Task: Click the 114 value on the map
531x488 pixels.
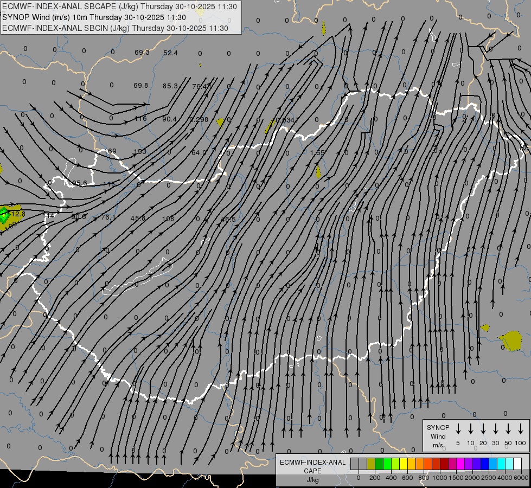Action: [x=48, y=215]
